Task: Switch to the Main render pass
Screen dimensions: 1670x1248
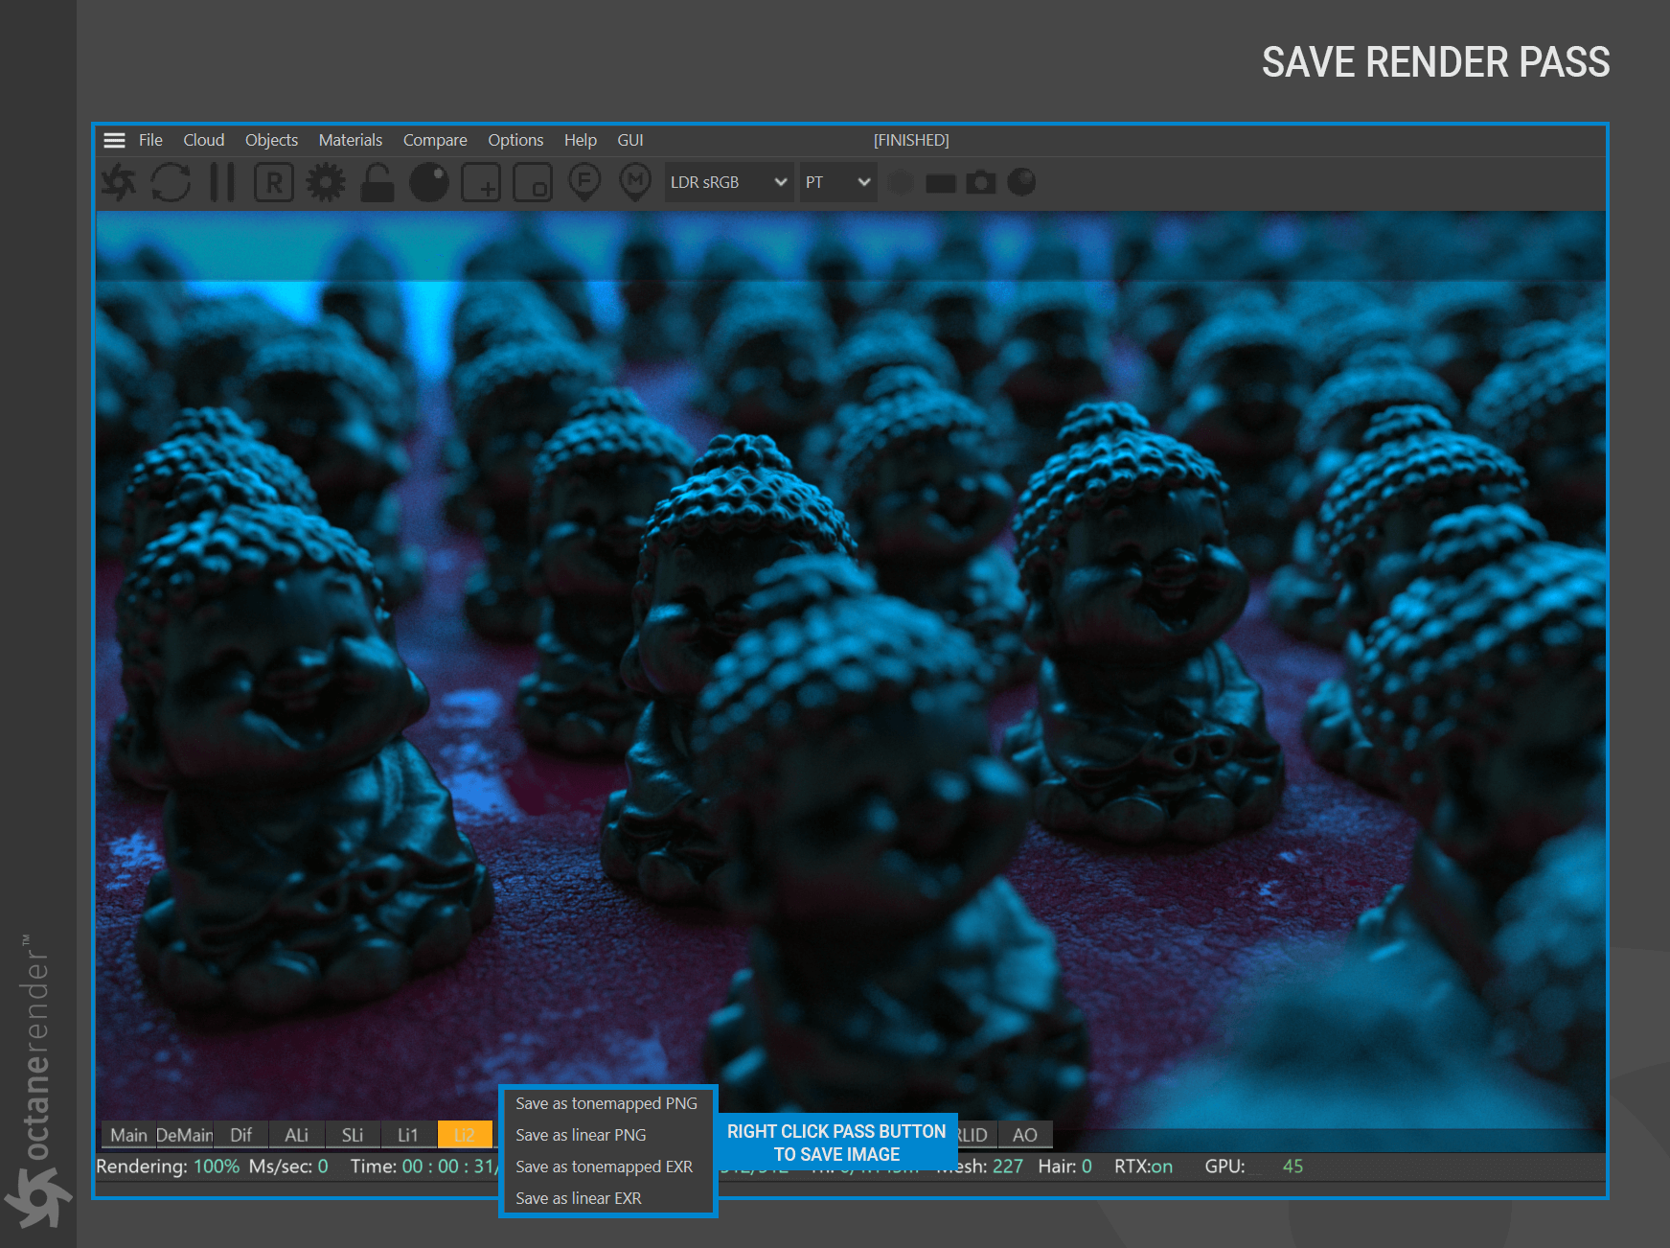Action: pos(128,1135)
